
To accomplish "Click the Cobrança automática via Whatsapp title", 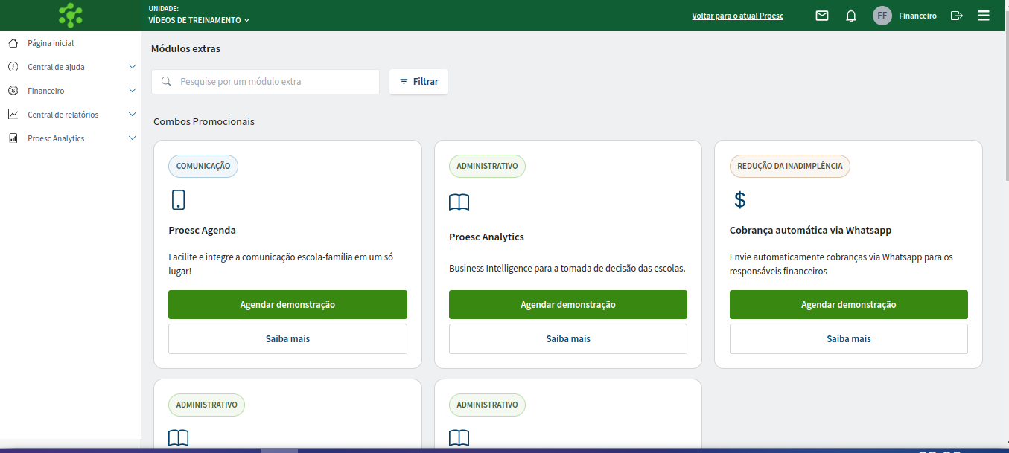I will (810, 231).
